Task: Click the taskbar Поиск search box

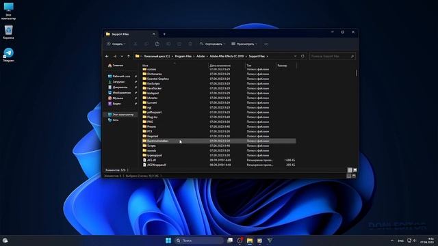Action: coord(199,241)
